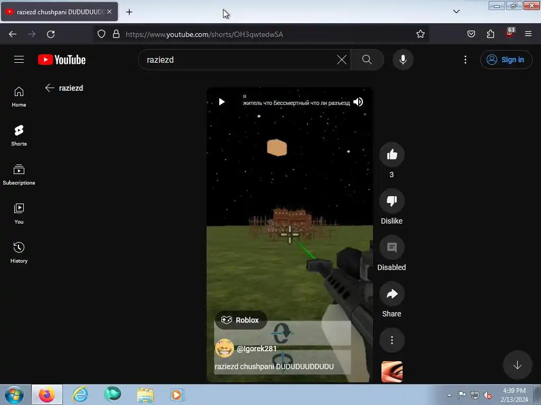Open Action Center flag icon

coord(462,395)
